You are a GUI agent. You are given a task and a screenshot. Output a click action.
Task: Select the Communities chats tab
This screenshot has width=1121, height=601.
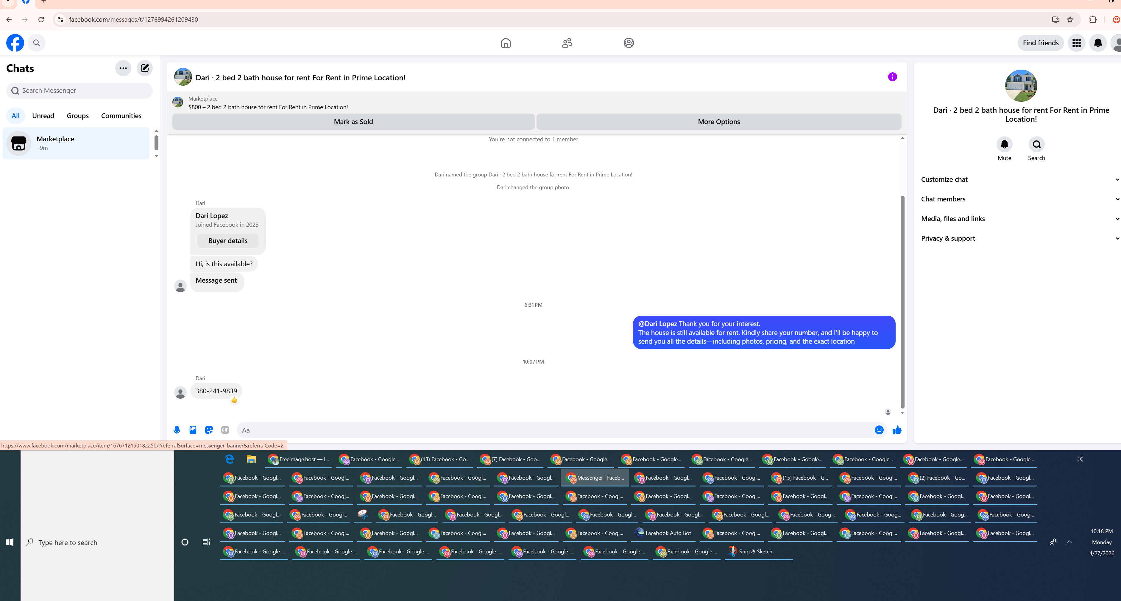[x=121, y=115]
